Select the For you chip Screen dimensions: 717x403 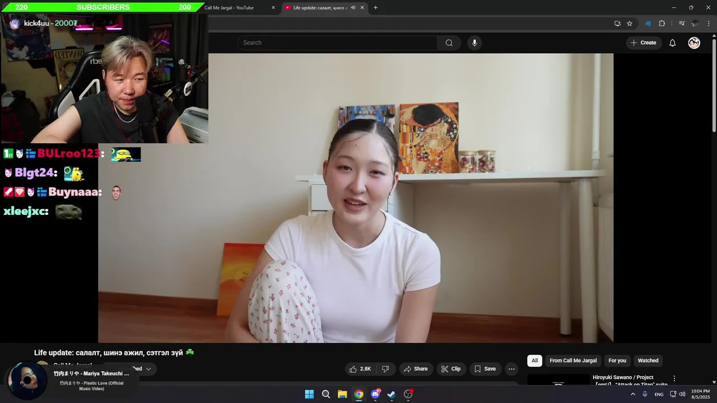point(617,360)
